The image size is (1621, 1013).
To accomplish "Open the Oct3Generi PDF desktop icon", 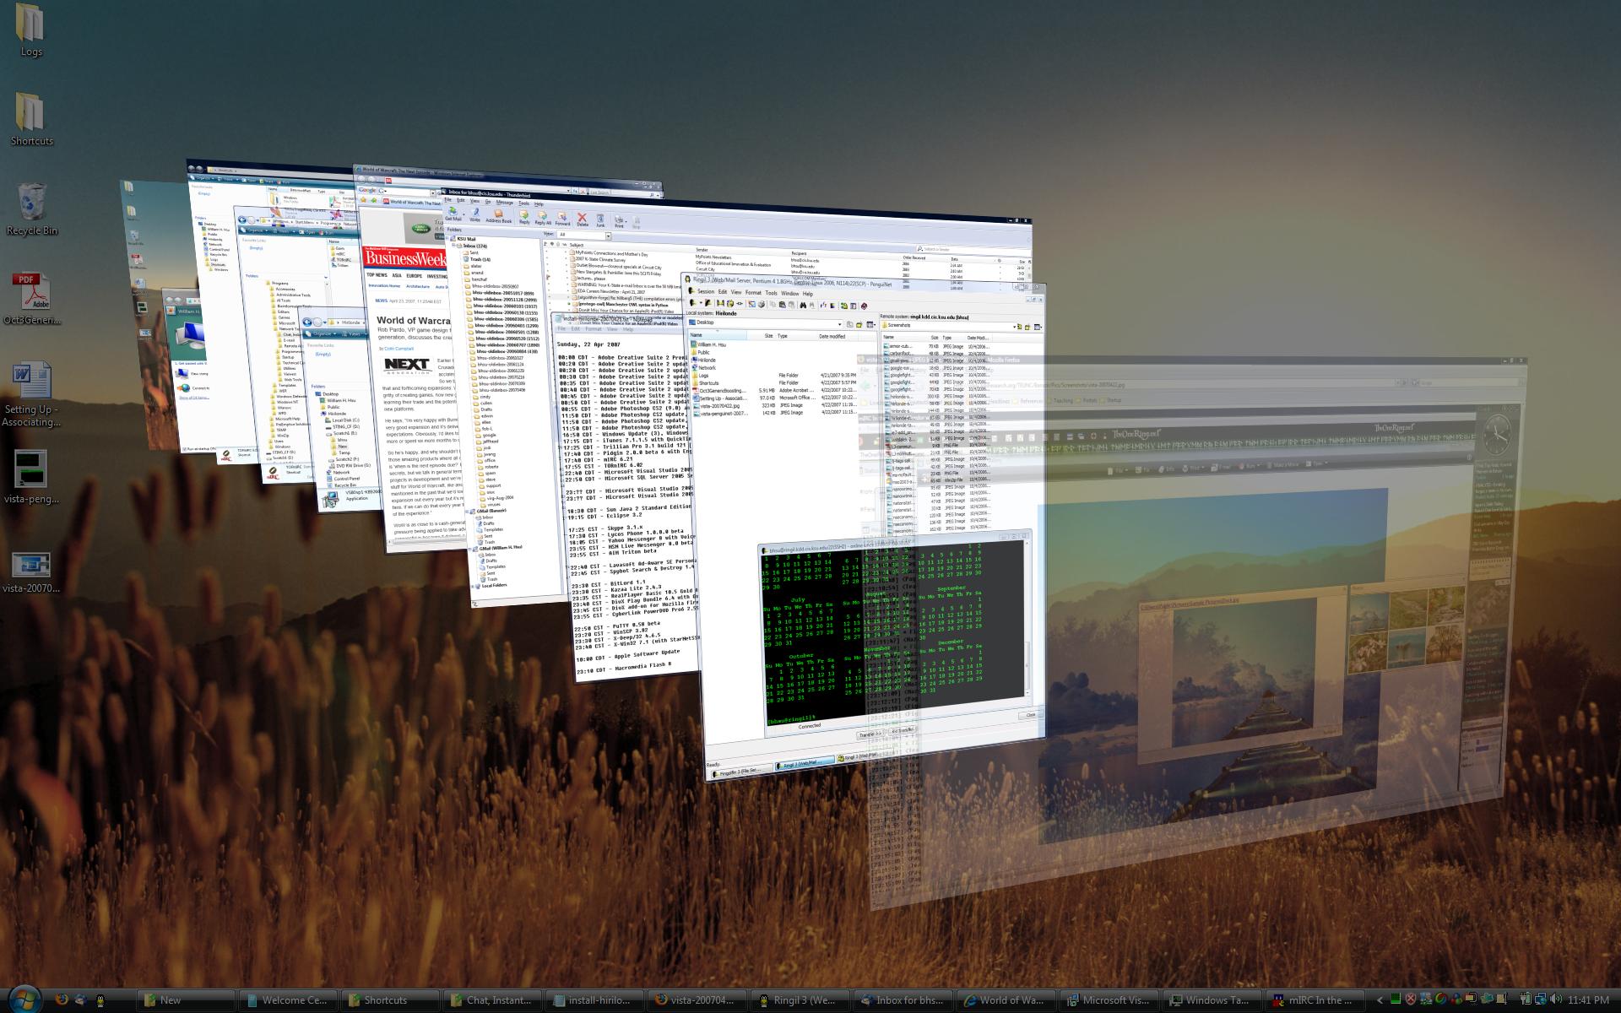I will (x=31, y=294).
